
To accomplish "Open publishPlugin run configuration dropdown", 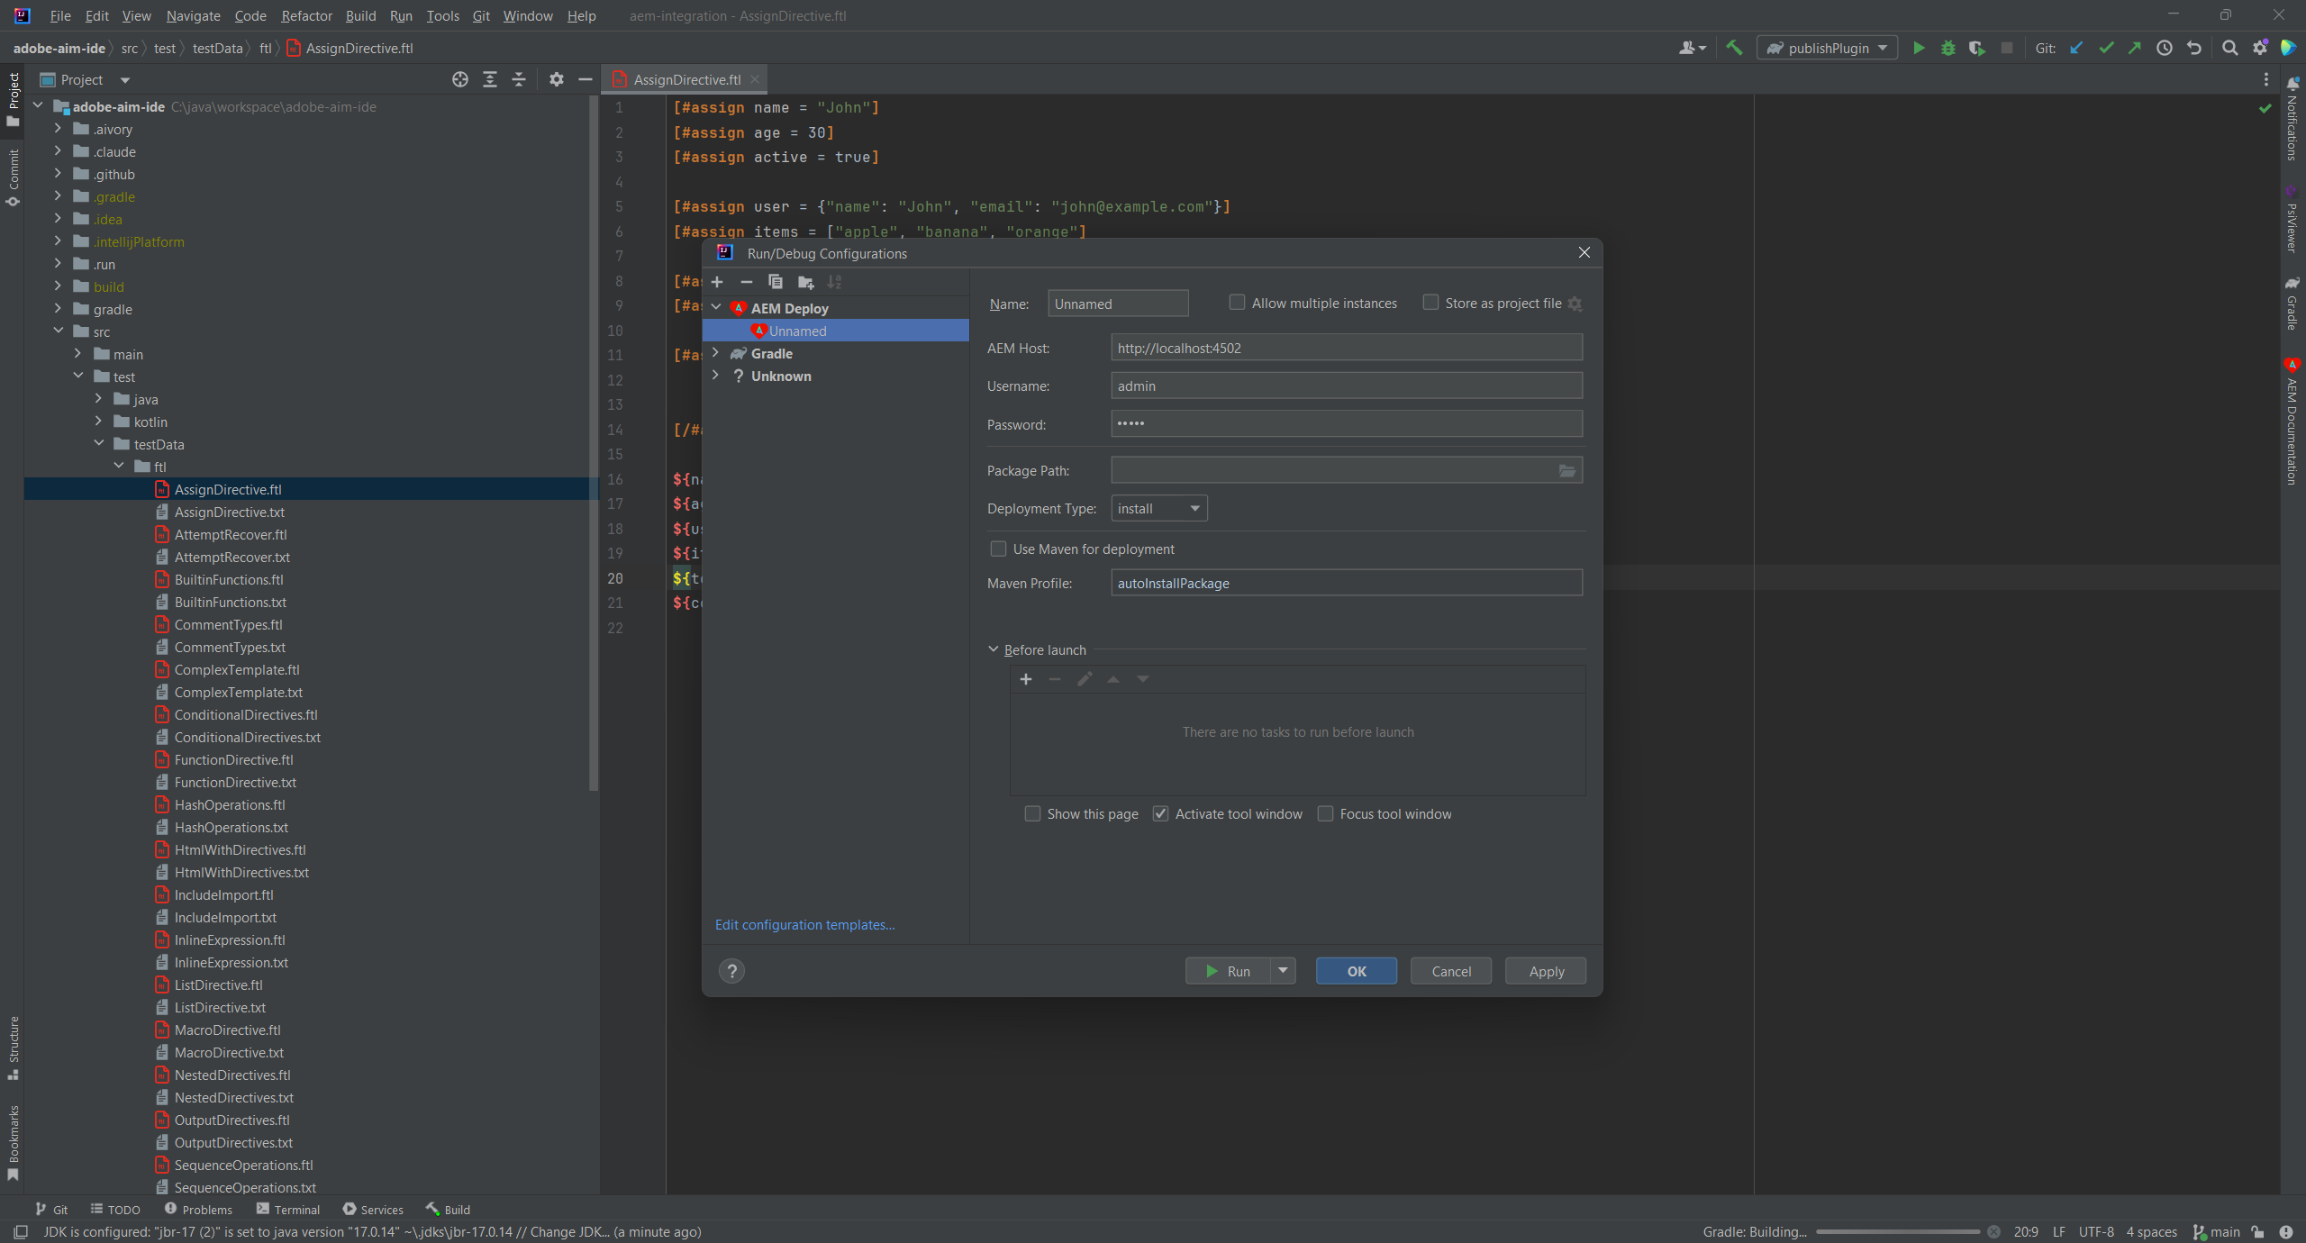I will click(x=1828, y=48).
